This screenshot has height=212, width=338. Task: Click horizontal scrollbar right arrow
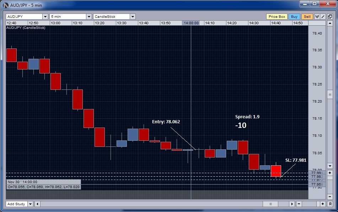(x=292, y=204)
